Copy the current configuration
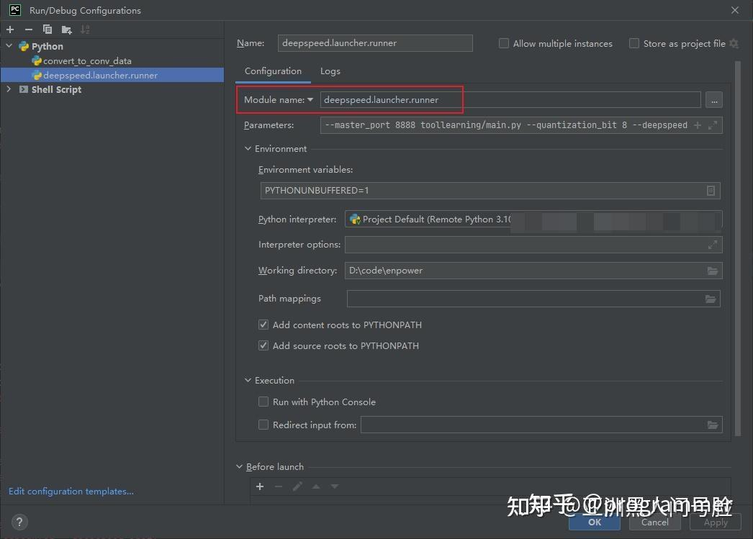753x539 pixels. (x=46, y=29)
